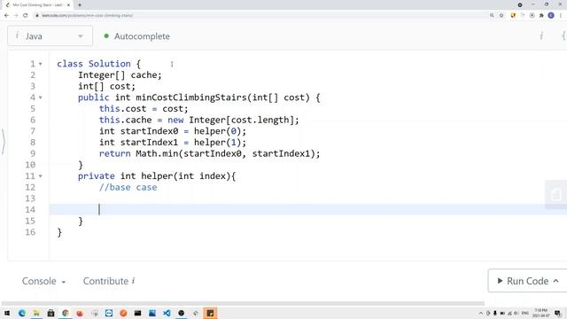
Task: Open the highlighted Sublime Text taskbar icon
Action: pos(210,313)
